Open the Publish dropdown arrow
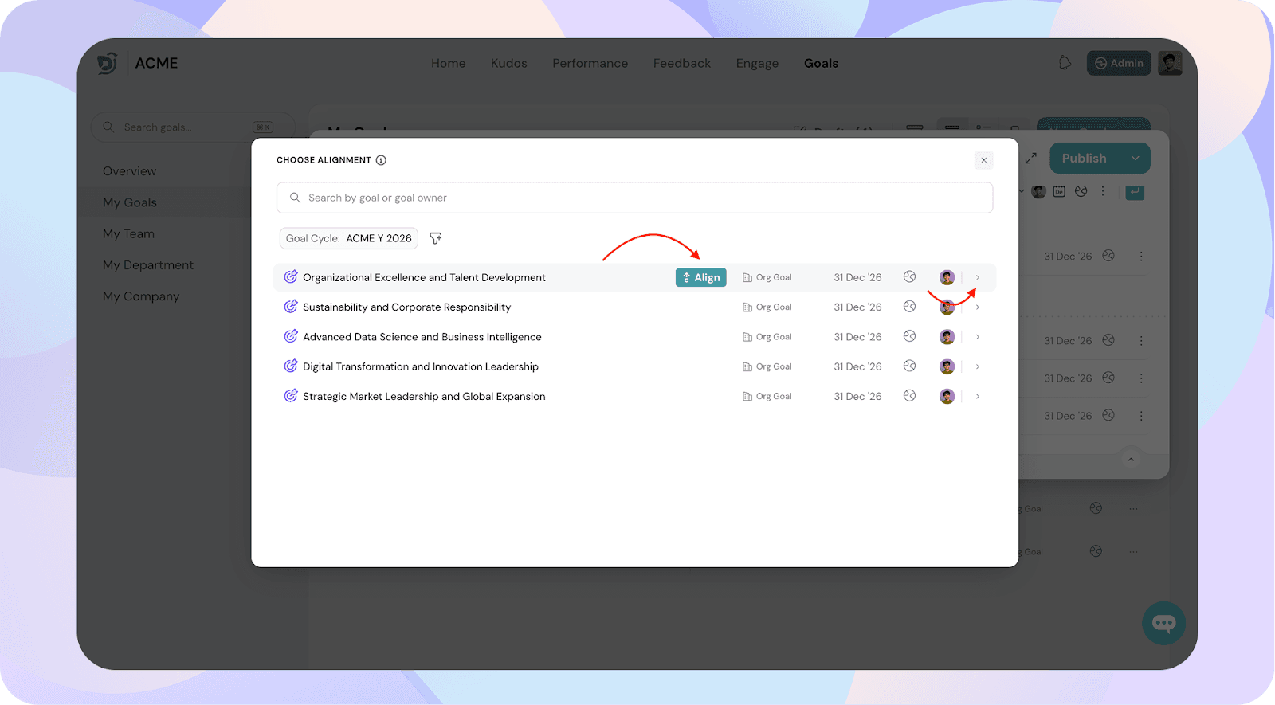 point(1135,159)
